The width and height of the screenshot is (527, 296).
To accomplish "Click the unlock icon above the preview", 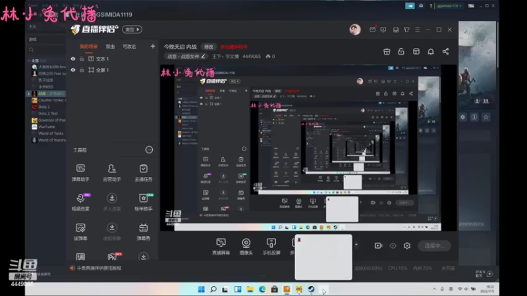I will (x=401, y=52).
